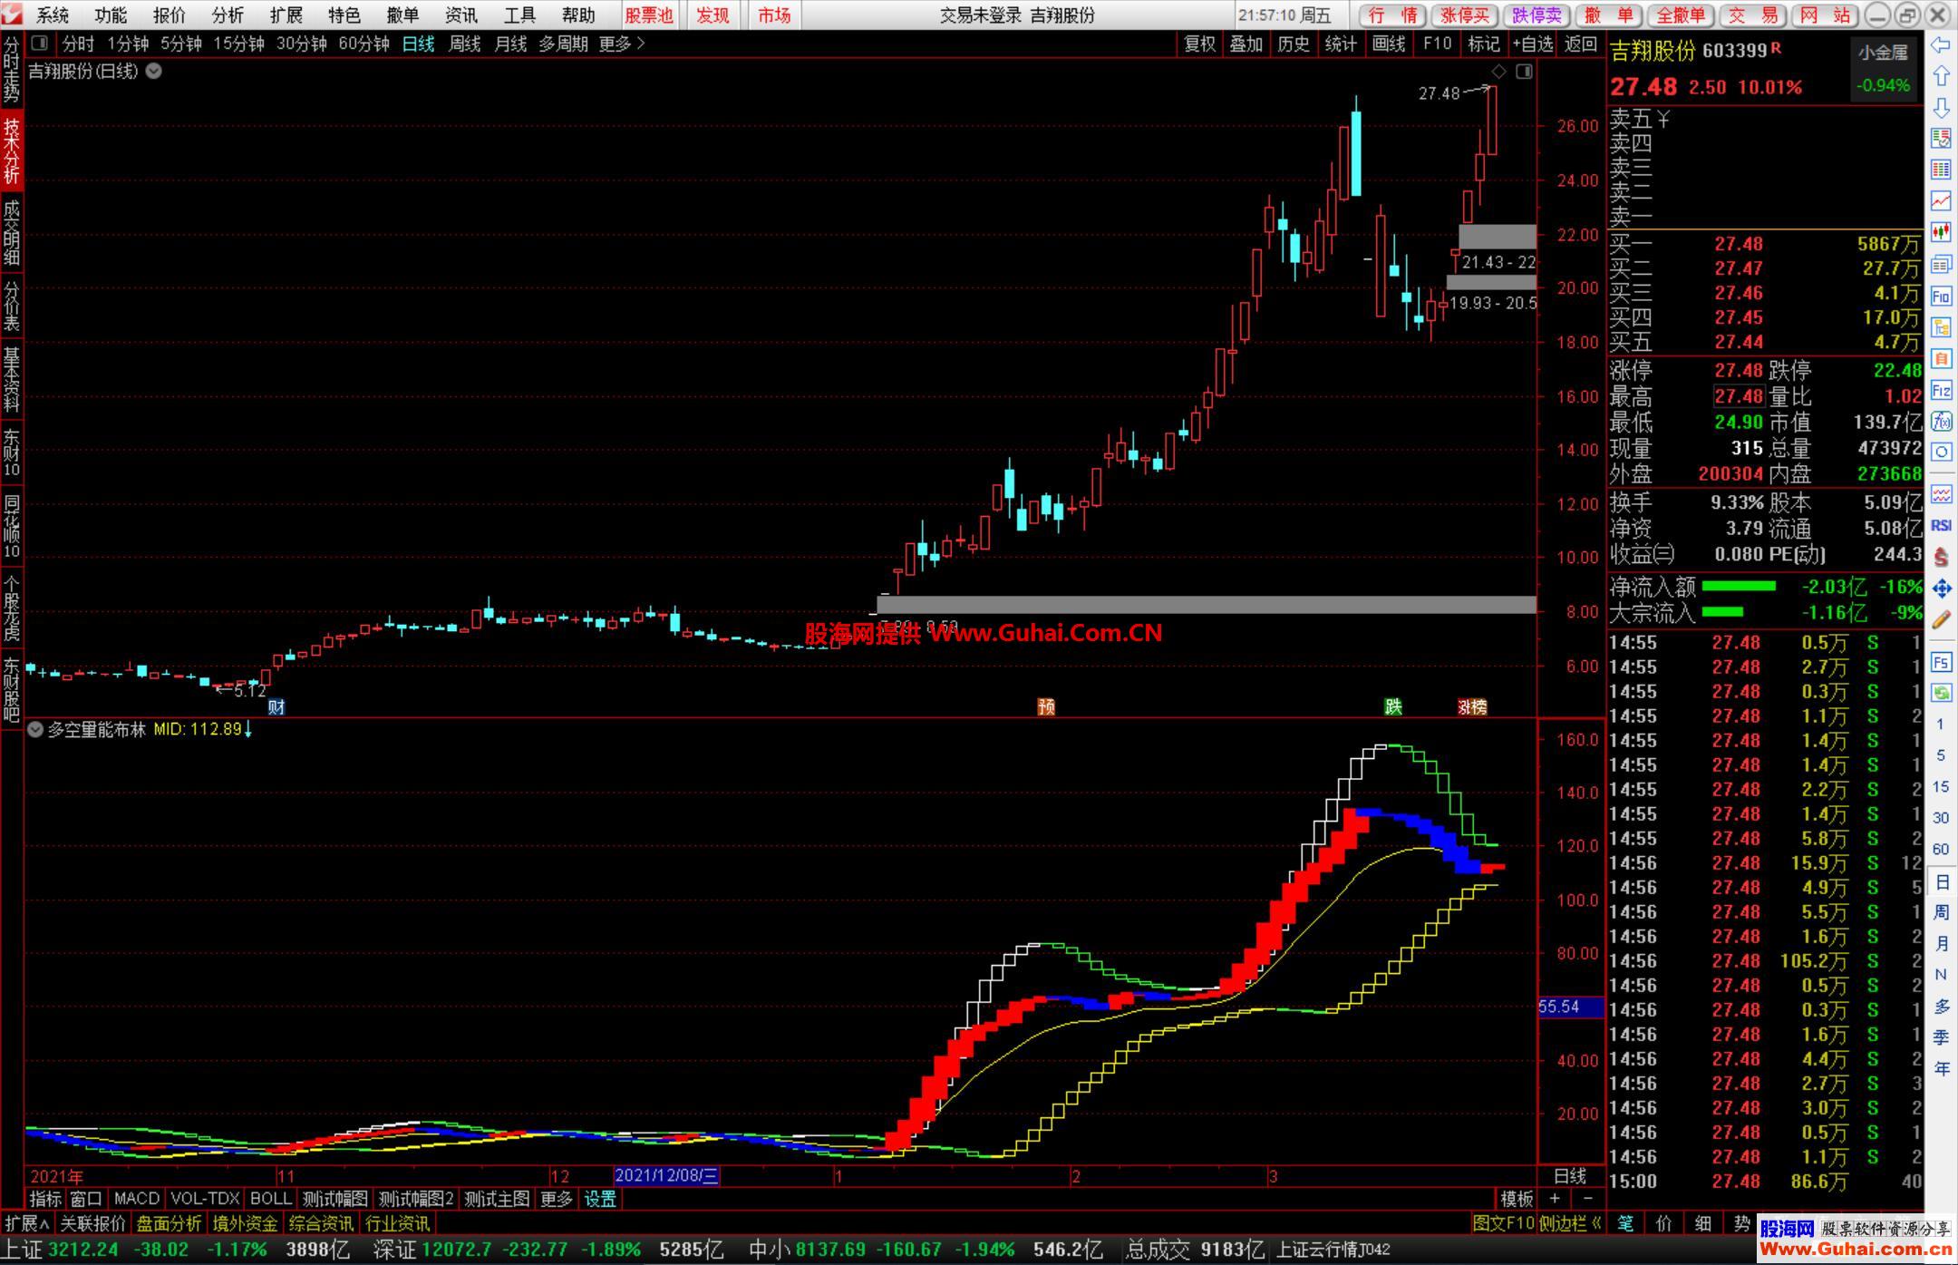Click the 涨停买 button
Image resolution: width=1958 pixels, height=1265 pixels.
pos(1465,15)
